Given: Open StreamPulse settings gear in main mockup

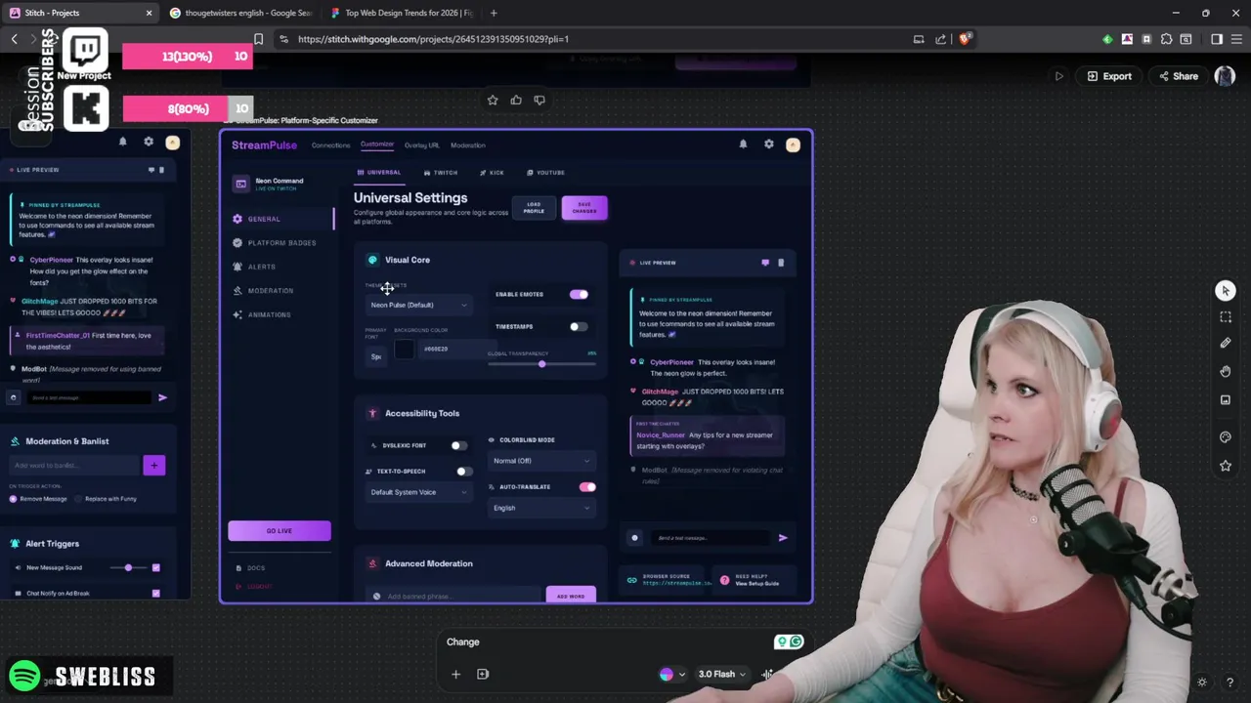Looking at the screenshot, I should [x=769, y=145].
